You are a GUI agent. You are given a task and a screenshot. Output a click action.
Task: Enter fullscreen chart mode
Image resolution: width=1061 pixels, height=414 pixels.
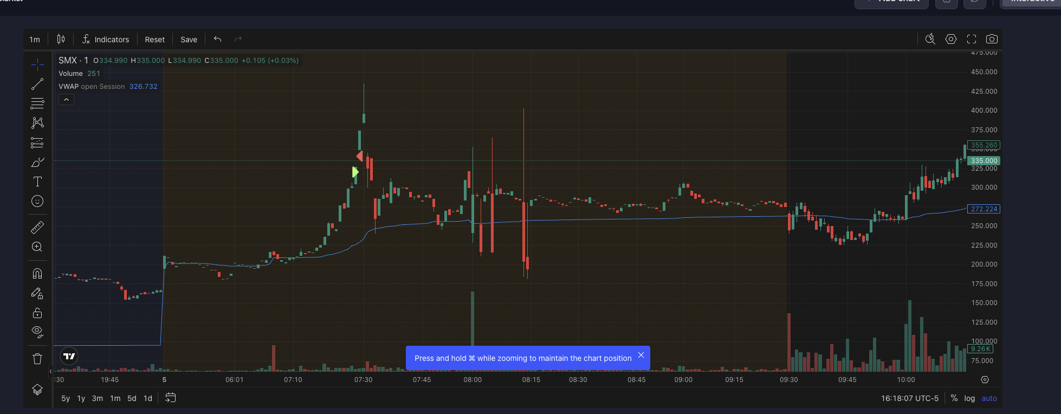point(972,39)
